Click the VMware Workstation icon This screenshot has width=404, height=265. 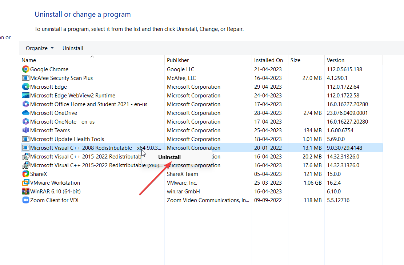click(25, 183)
